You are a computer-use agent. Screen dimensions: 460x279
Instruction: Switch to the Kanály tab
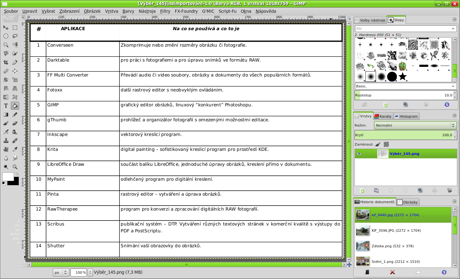click(383, 116)
